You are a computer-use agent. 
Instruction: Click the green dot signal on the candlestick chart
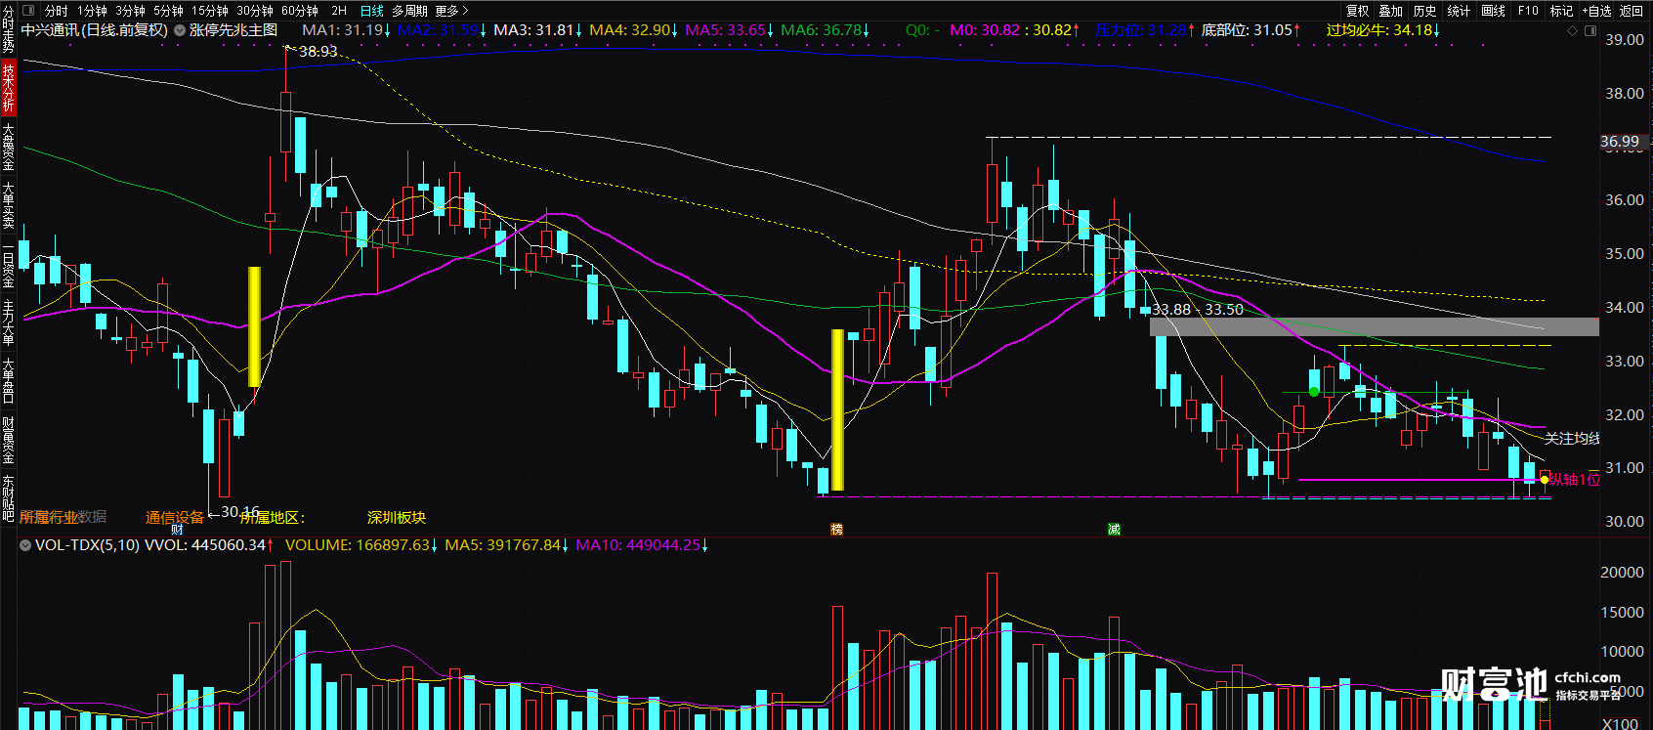1314,392
